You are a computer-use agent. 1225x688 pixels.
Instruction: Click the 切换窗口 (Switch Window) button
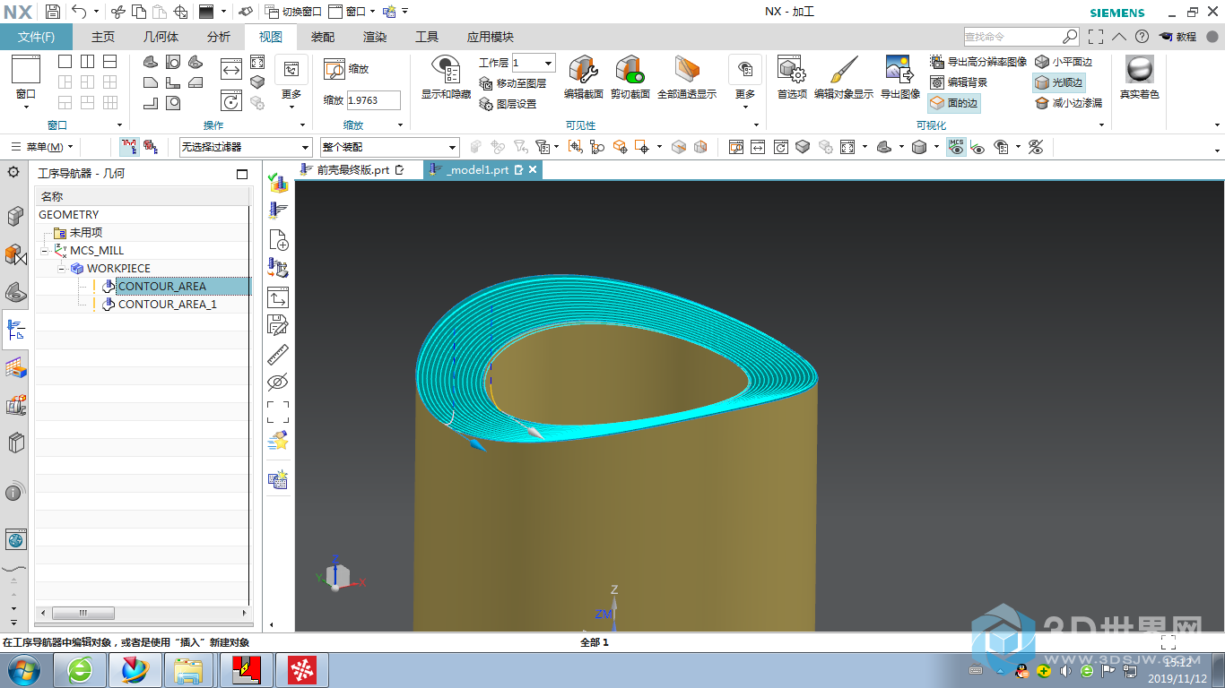[x=294, y=12]
